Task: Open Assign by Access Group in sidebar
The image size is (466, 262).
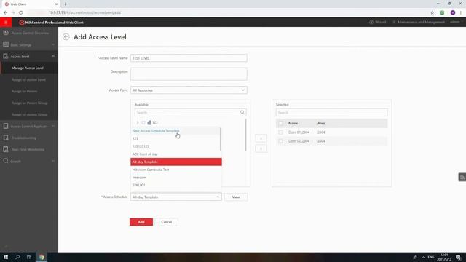Action: click(29, 114)
